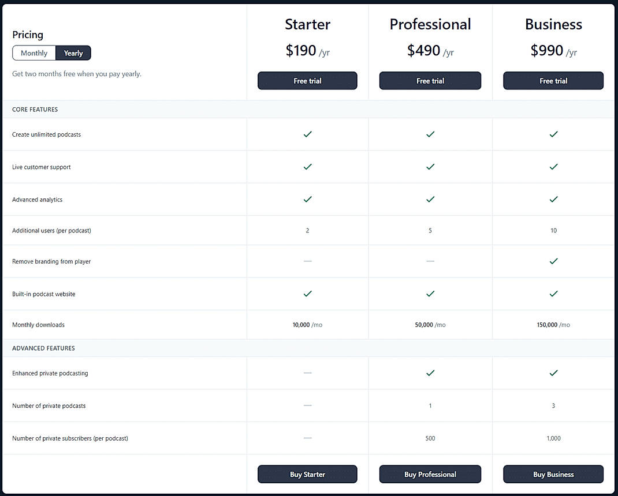Viewport: 618px width, 496px height.
Task: Expand the ADVANCED FEATURES section
Action: [43, 348]
